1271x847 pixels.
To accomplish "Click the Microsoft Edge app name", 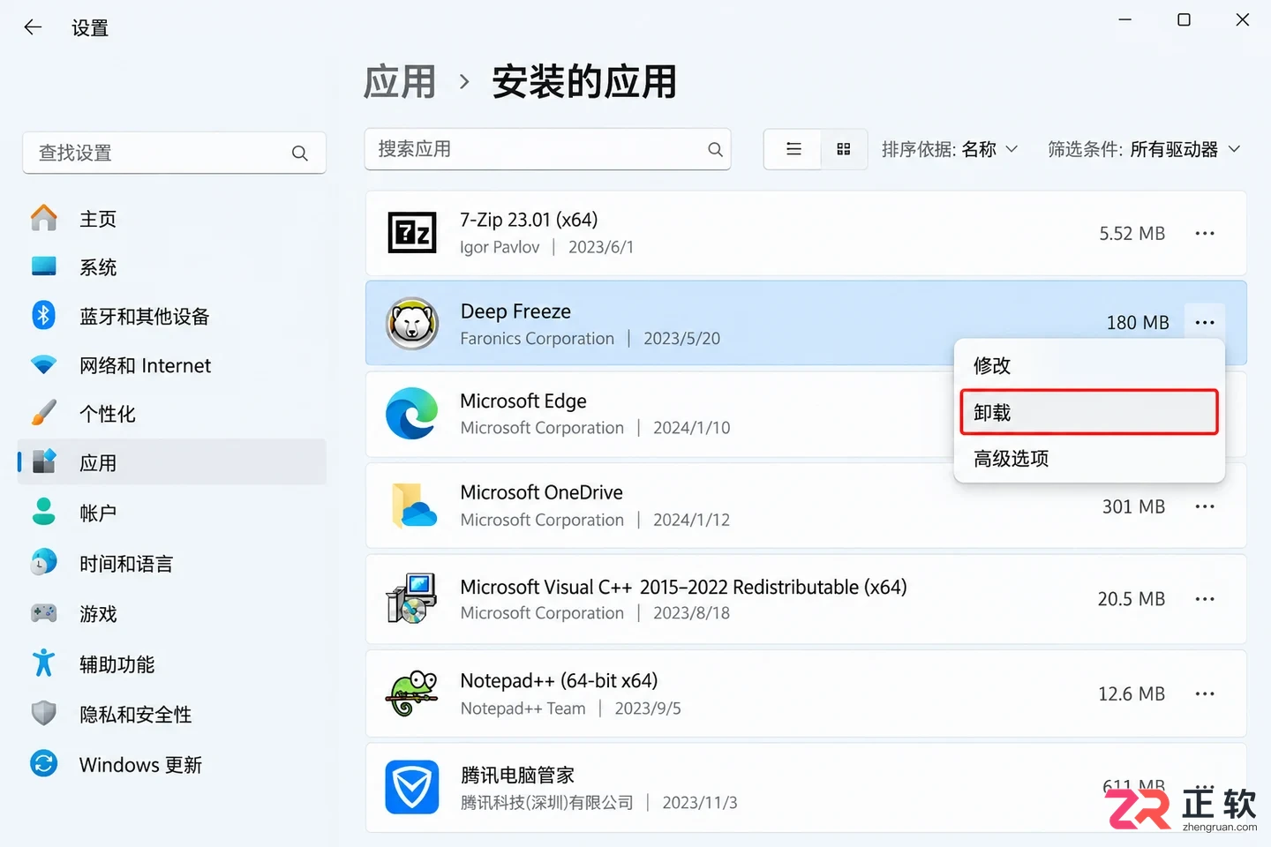I will 523,401.
